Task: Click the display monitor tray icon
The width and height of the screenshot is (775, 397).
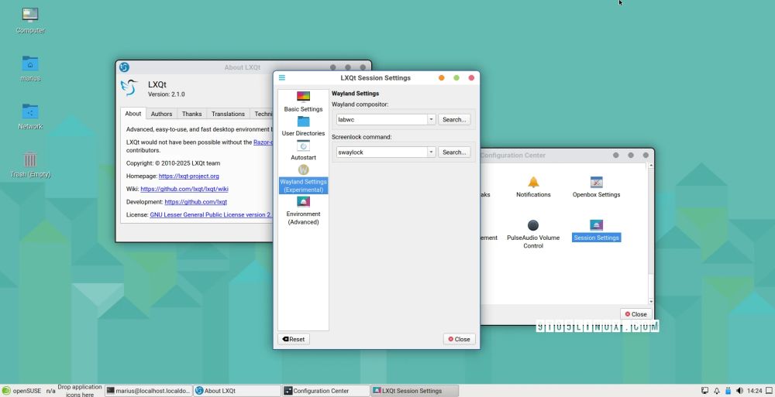Action: pyautogui.click(x=704, y=391)
